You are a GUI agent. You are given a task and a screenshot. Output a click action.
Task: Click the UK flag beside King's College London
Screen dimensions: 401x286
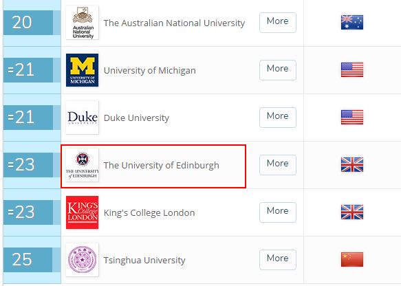point(352,212)
